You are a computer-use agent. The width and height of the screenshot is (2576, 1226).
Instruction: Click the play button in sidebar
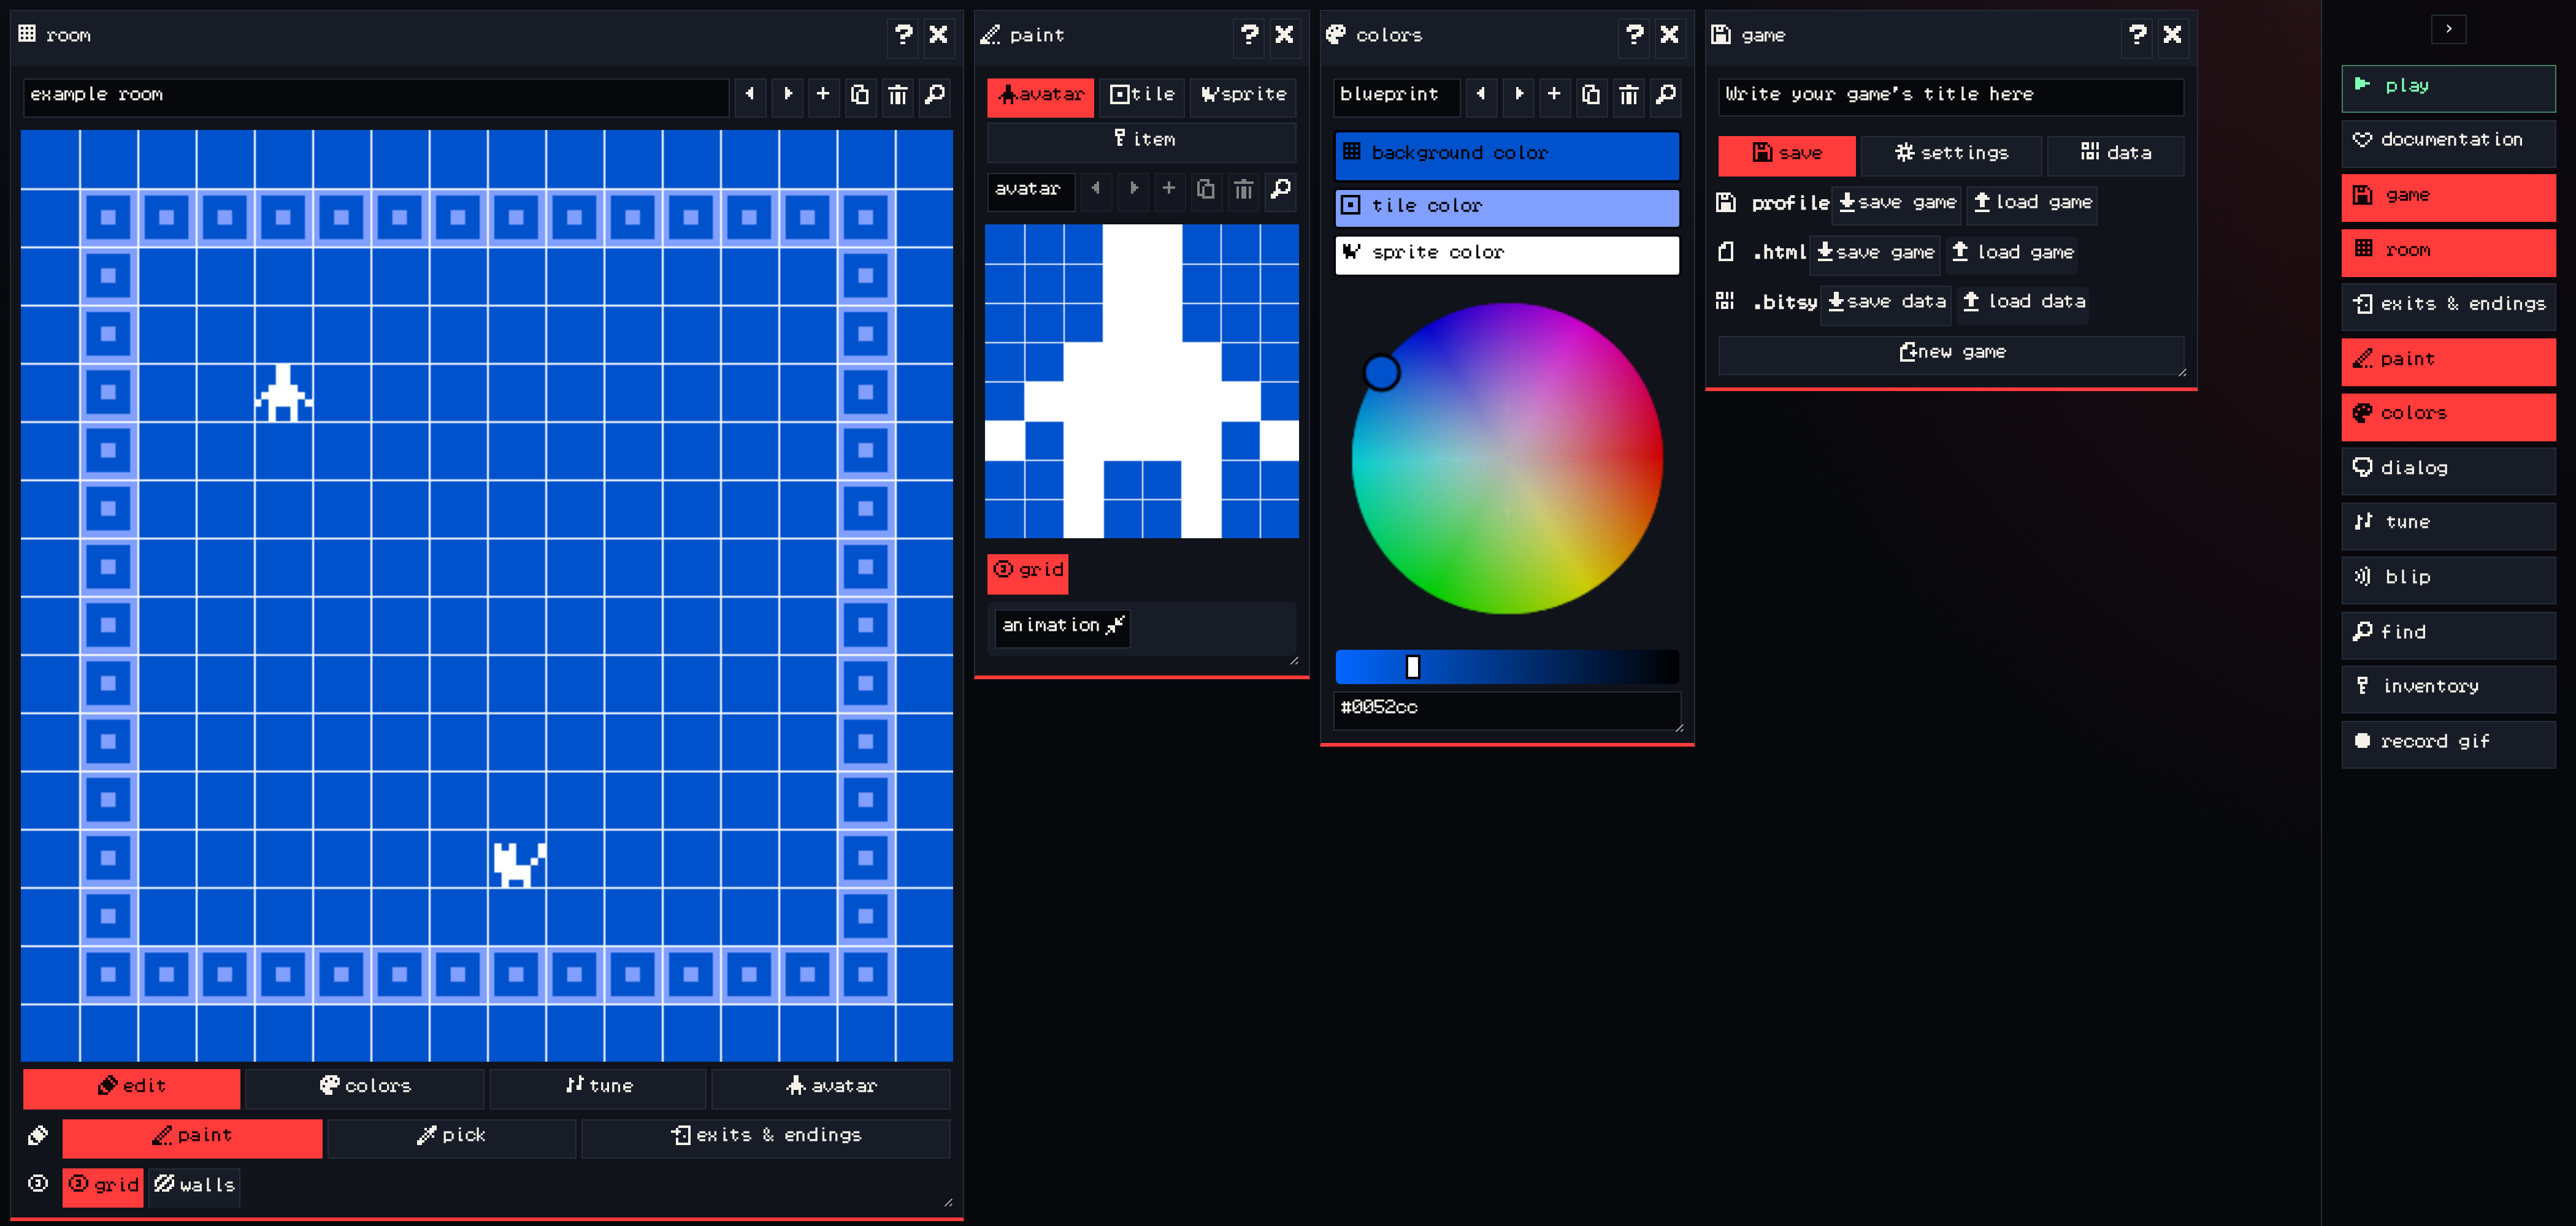click(2448, 88)
